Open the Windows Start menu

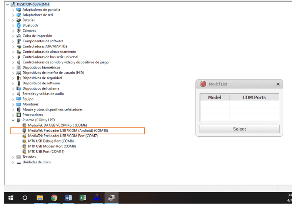(x=11, y=198)
